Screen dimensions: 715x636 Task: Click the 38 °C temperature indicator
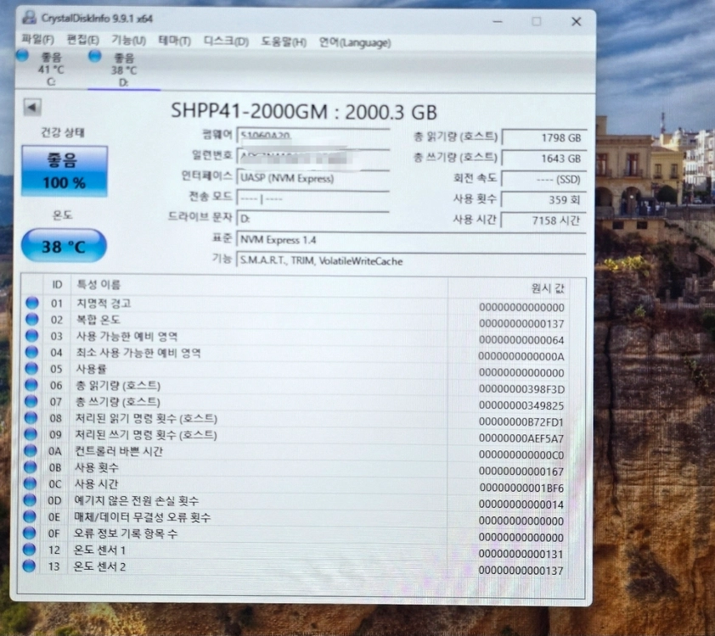pos(64,246)
